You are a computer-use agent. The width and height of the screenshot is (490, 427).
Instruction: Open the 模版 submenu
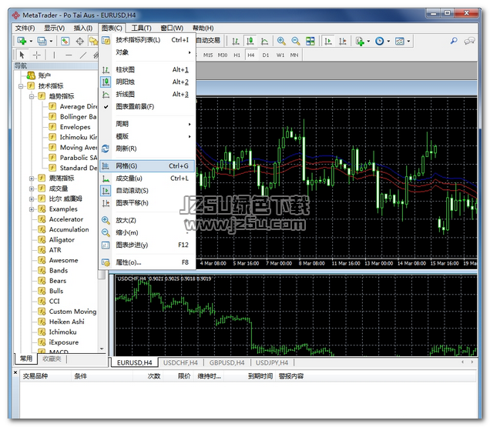coord(147,136)
